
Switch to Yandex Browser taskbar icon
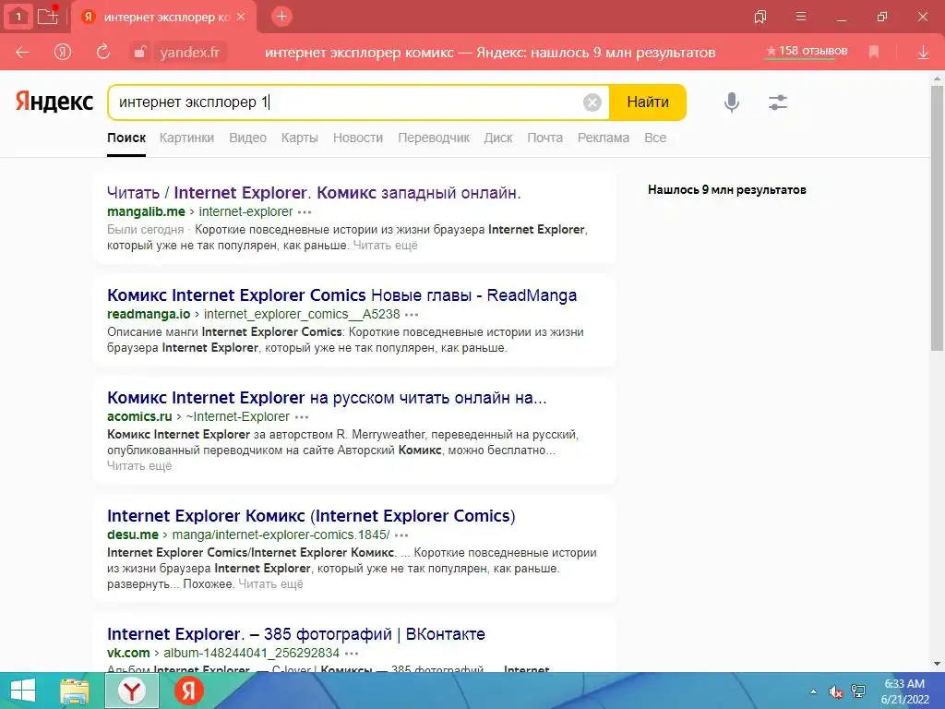click(132, 691)
